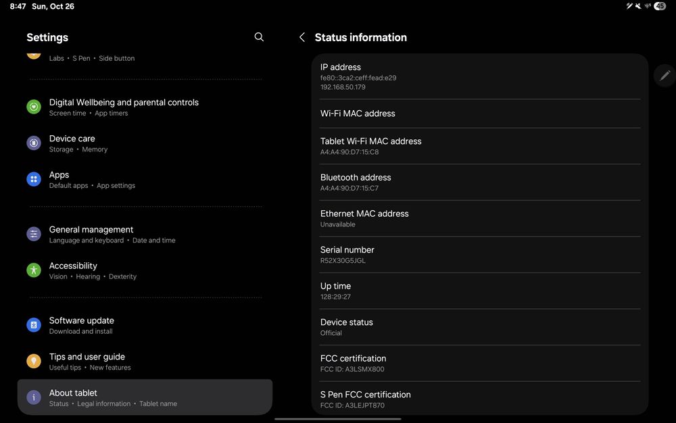The width and height of the screenshot is (676, 423).
Task: Tap the Accessibility person icon
Action: 34,270
